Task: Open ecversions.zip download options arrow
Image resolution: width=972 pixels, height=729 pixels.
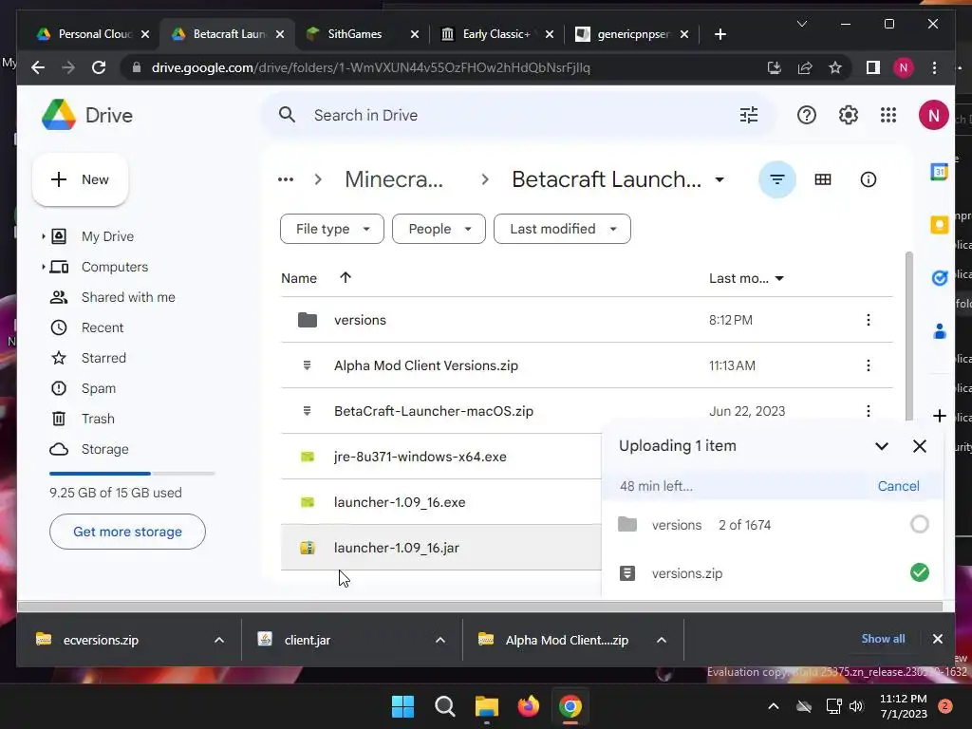Action: click(219, 640)
